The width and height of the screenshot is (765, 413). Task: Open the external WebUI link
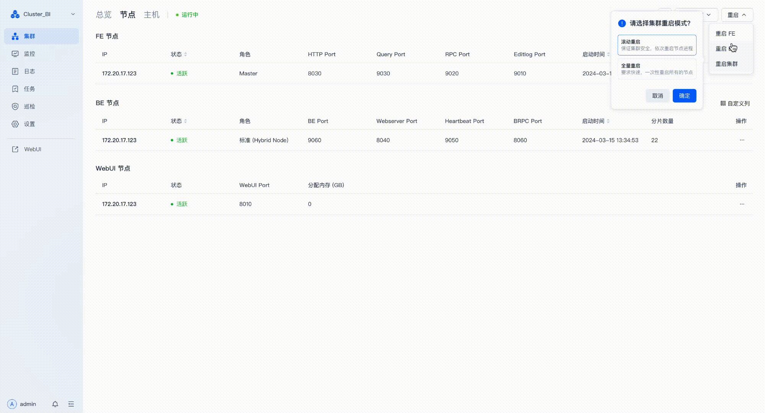coord(41,150)
